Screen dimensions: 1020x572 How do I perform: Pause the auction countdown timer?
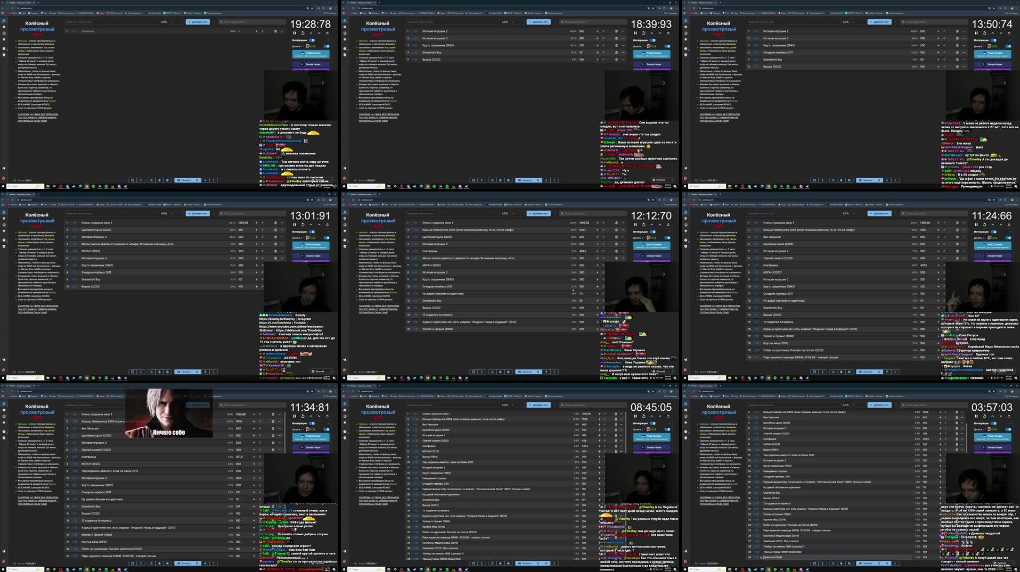pyautogui.click(x=295, y=33)
